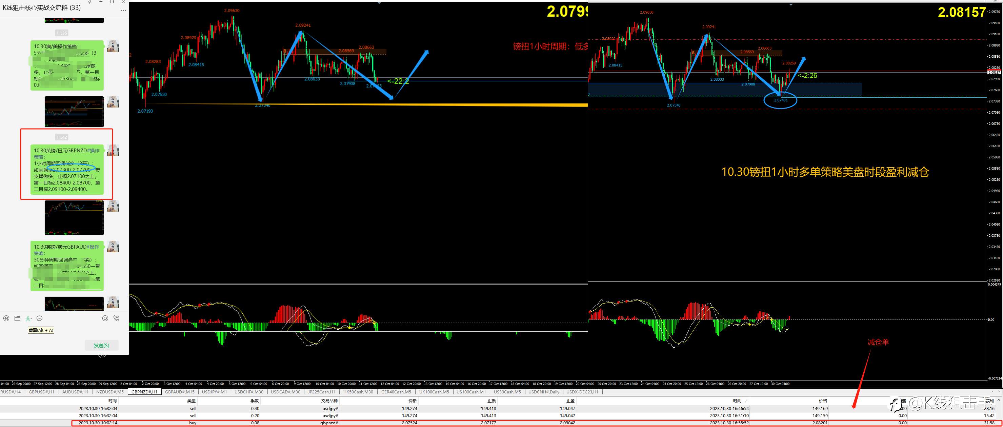Click the 10.30英镑/纽元GBPNZD message bubble
The image size is (1003, 427).
(x=67, y=170)
